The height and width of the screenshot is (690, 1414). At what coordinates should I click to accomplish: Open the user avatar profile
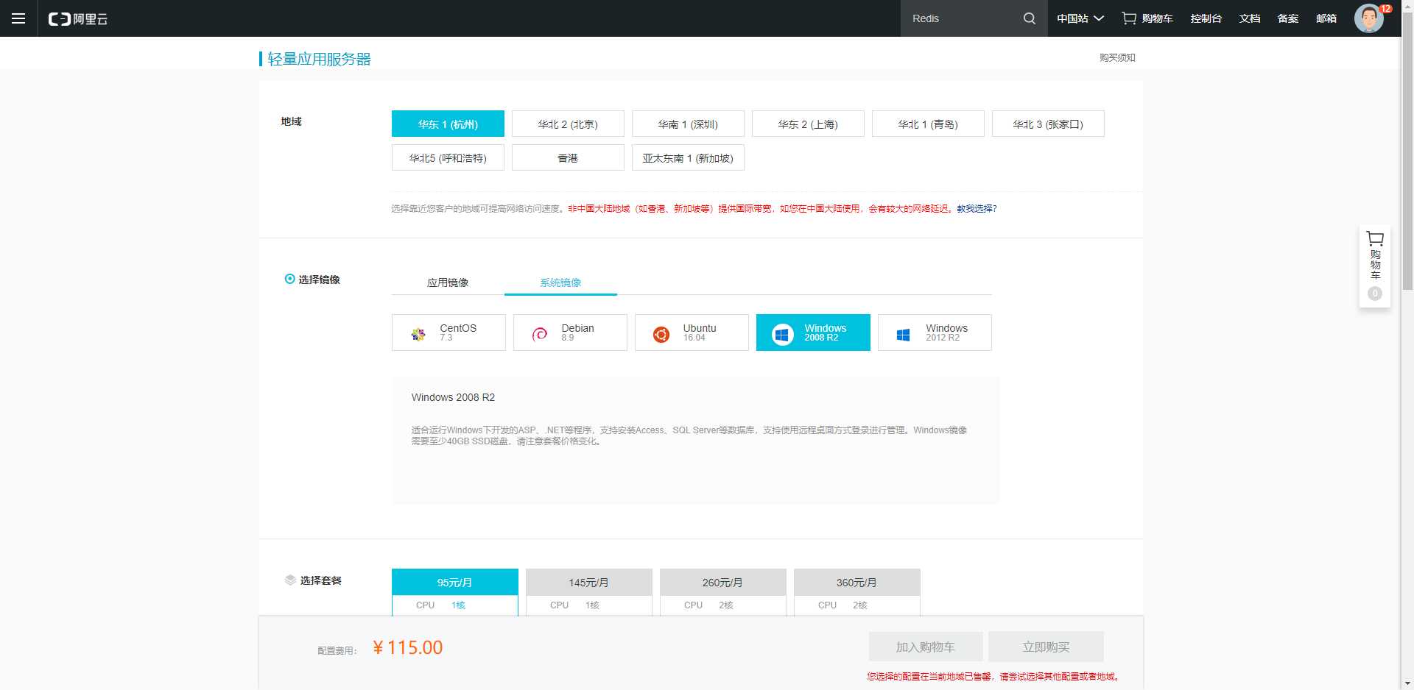pos(1368,18)
